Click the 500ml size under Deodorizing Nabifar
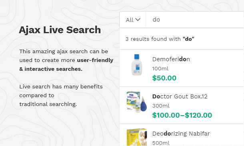Screen dimensions: 244x146 tap(161, 143)
